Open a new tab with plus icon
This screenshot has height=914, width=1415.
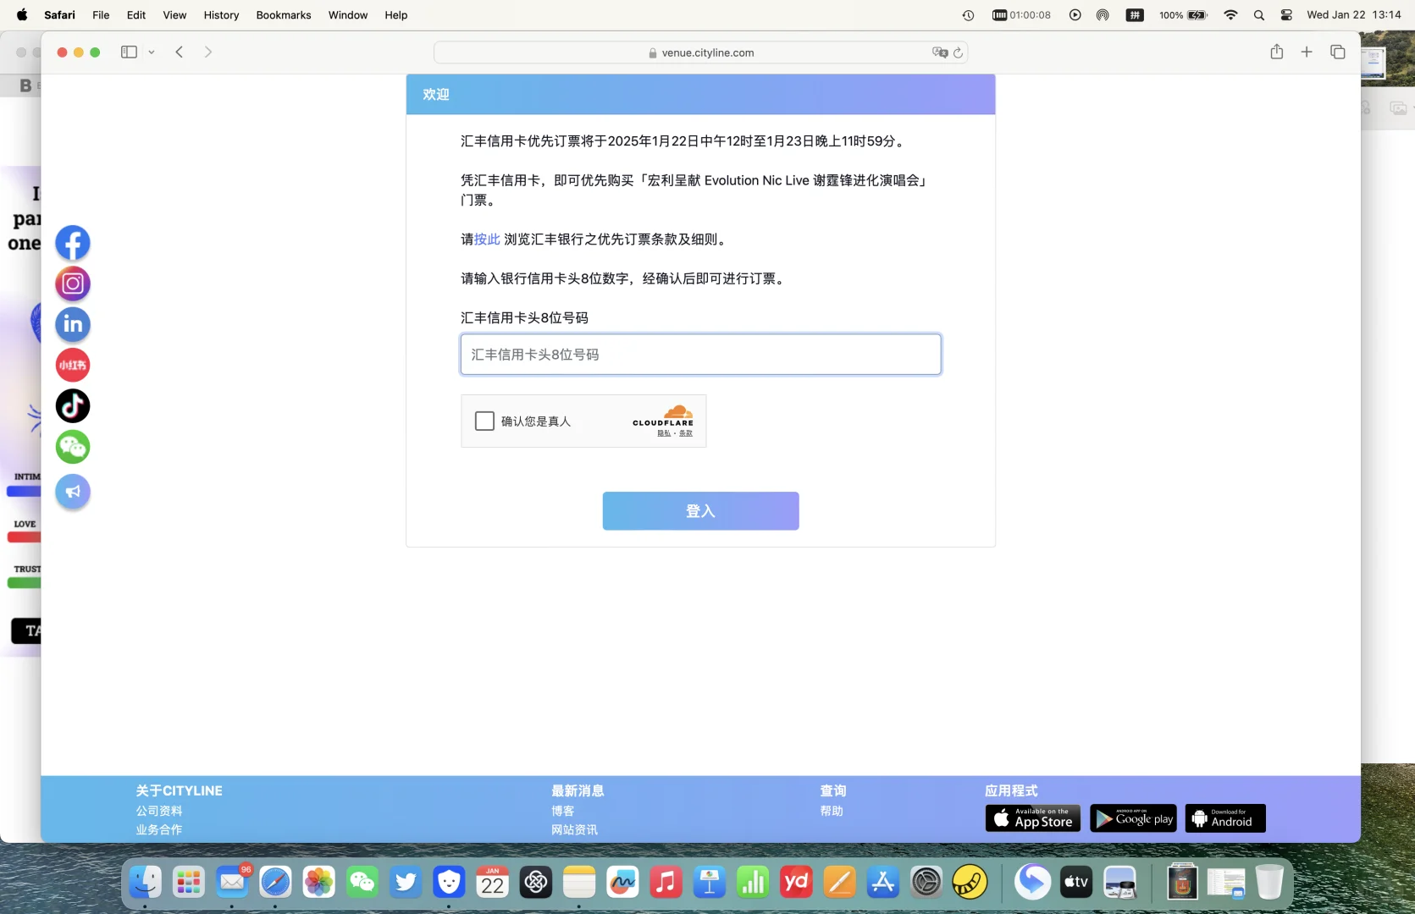[1307, 52]
